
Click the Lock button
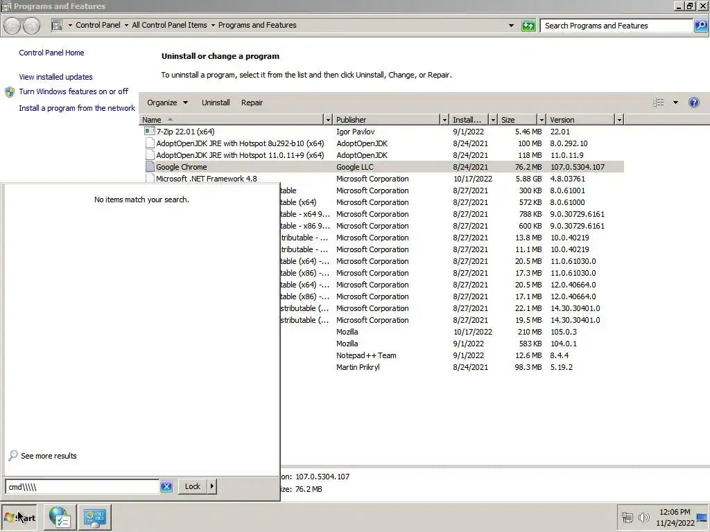click(193, 486)
